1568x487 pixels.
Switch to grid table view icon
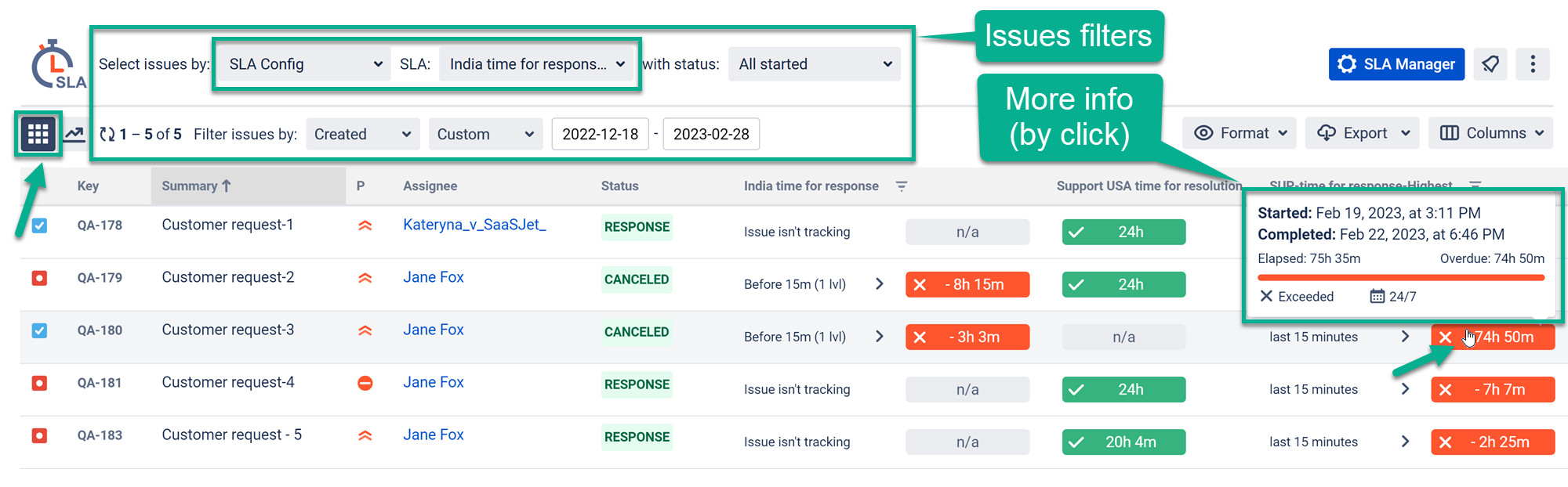38,134
